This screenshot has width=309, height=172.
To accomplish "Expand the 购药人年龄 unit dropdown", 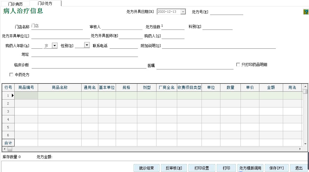I will coord(54,46).
